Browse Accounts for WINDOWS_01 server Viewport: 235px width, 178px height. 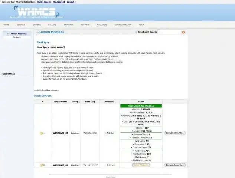(175, 165)
